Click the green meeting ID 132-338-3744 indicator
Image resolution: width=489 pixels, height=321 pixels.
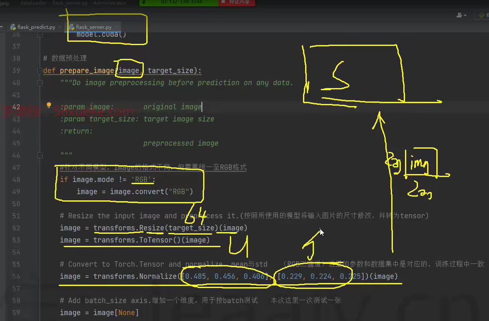pyautogui.click(x=179, y=2)
